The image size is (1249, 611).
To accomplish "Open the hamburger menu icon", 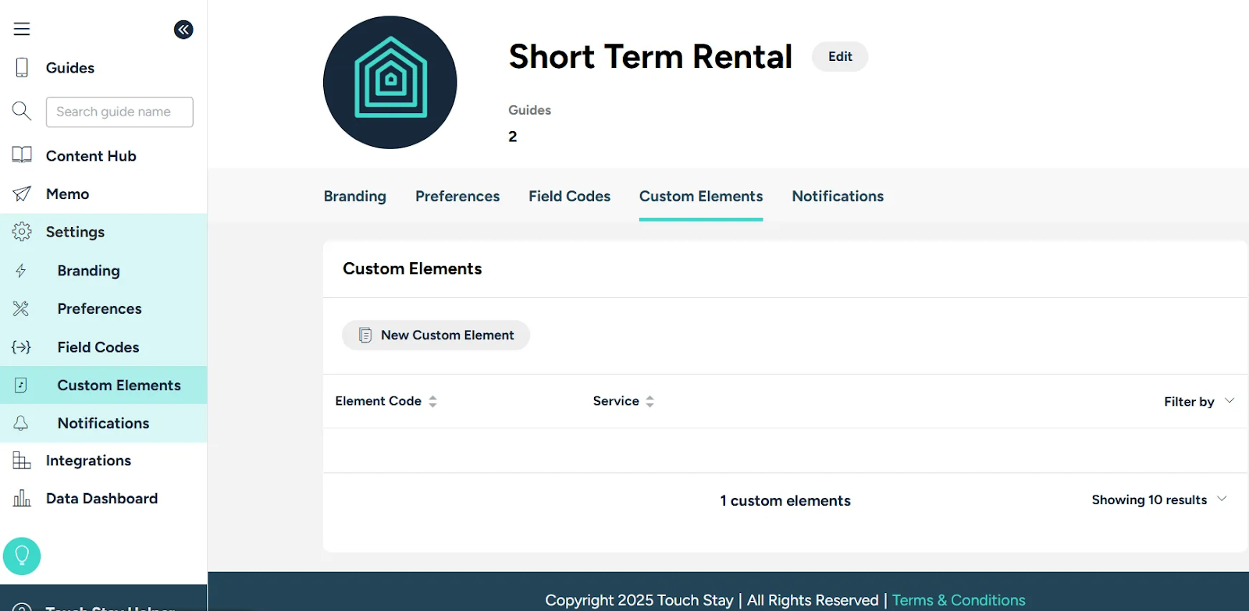I will [x=22, y=29].
